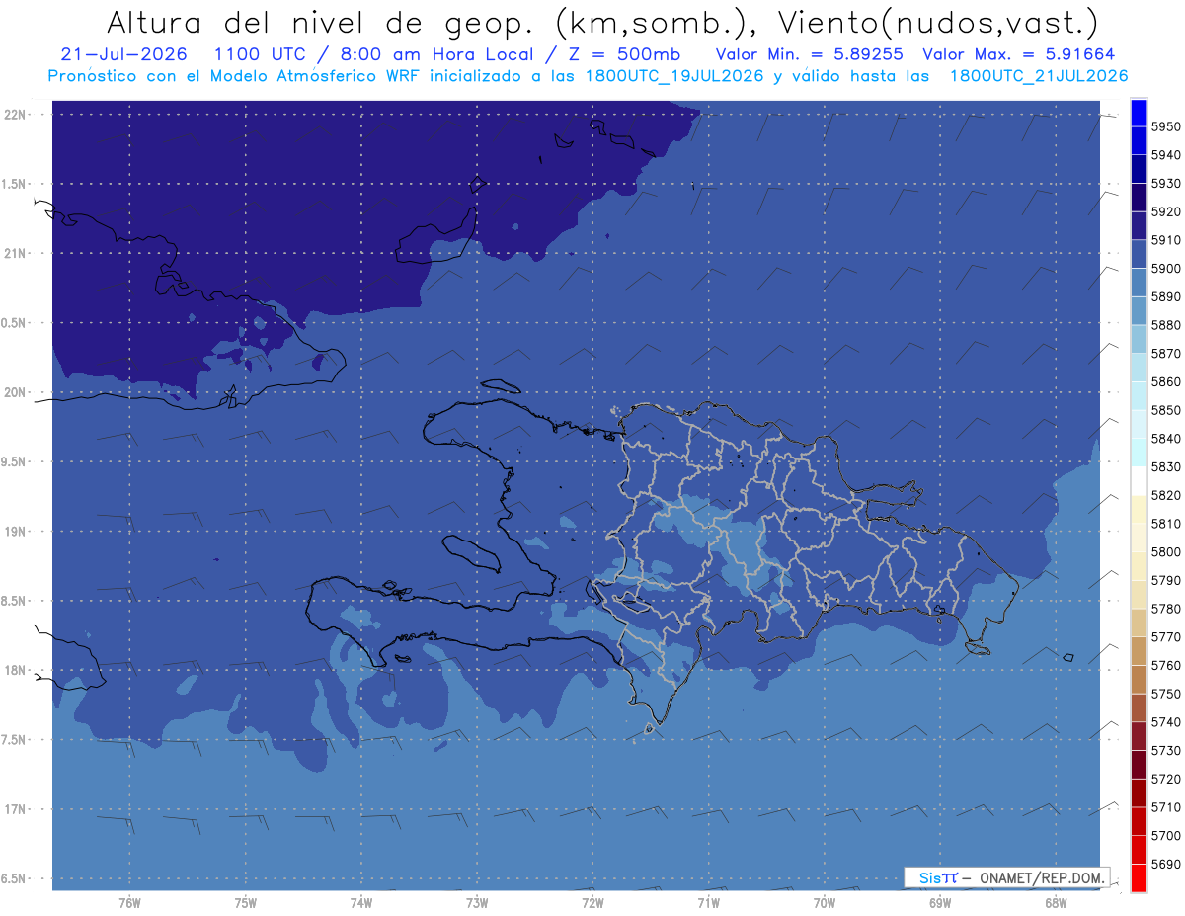Select the '5800' legend value

1166,551
